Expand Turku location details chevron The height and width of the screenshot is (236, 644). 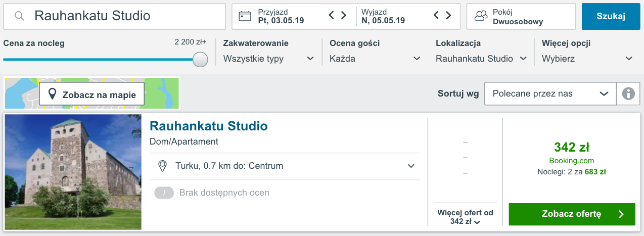(x=411, y=166)
